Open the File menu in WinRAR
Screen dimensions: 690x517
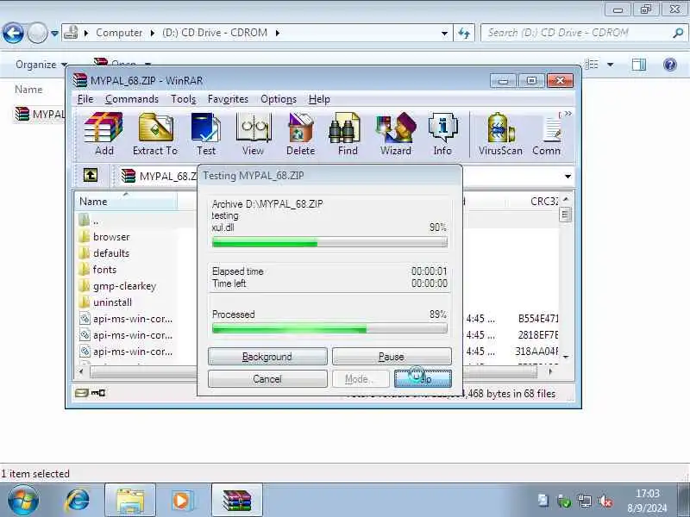(85, 99)
